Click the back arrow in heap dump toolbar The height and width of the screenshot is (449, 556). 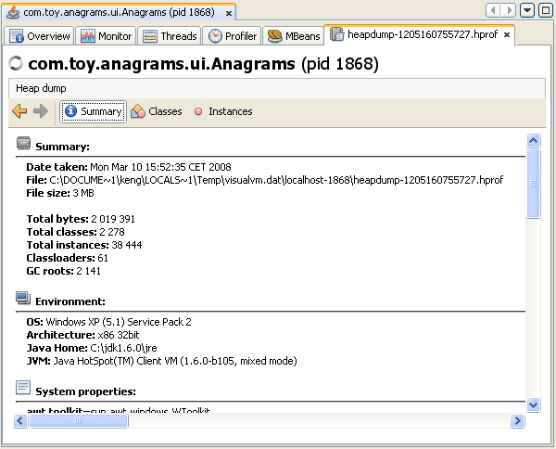[x=19, y=111]
